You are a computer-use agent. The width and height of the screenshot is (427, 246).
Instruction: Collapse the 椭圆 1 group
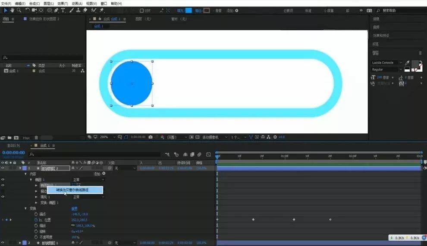[x=31, y=180]
